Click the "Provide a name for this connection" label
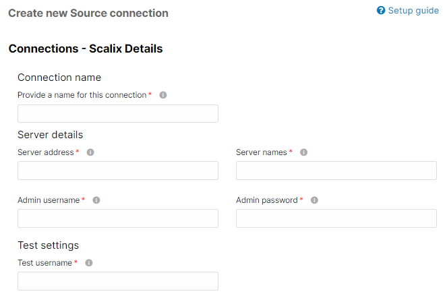This screenshot has height=300, width=445. [82, 95]
